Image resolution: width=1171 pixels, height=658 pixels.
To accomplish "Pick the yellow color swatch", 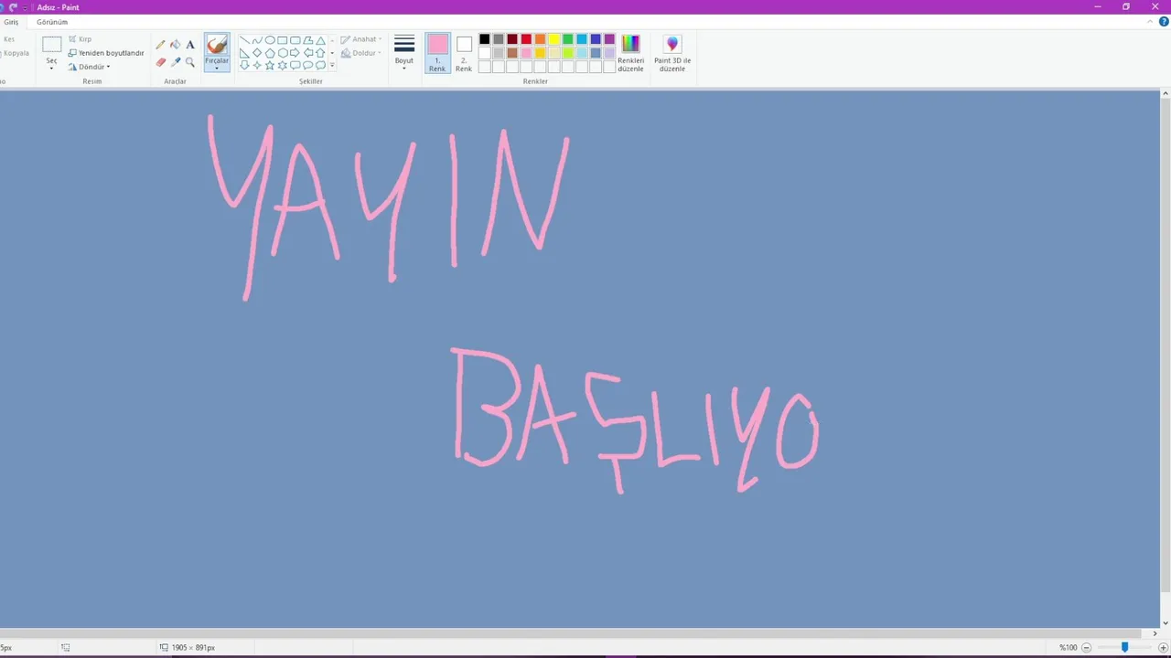I will tap(553, 39).
